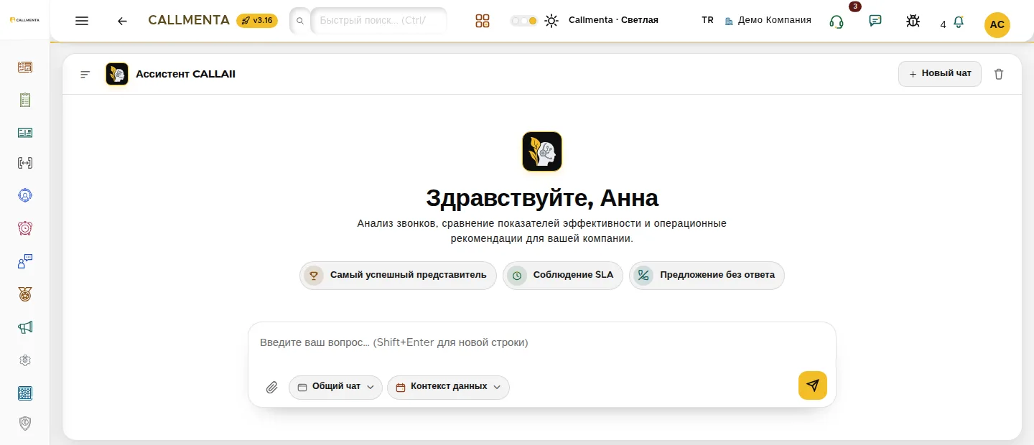
Task: Click the bug report icon
Action: pyautogui.click(x=913, y=21)
